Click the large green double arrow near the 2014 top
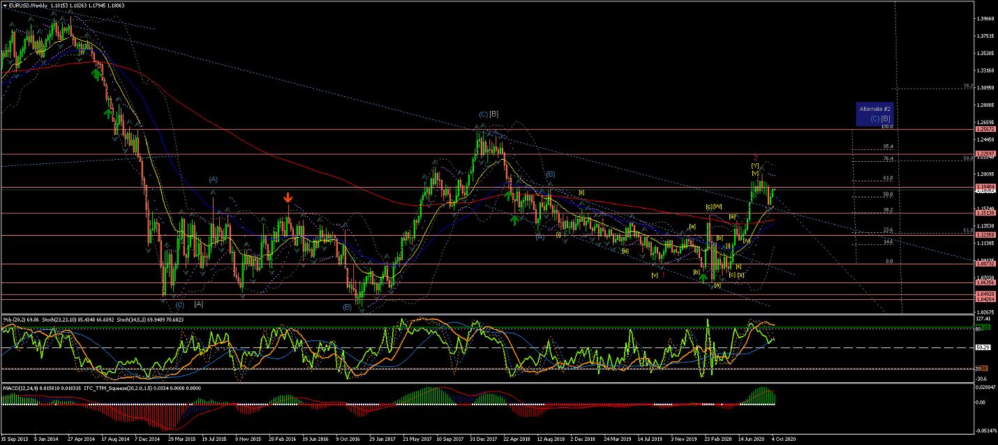This screenshot has width=998, height=445. pos(96,73)
